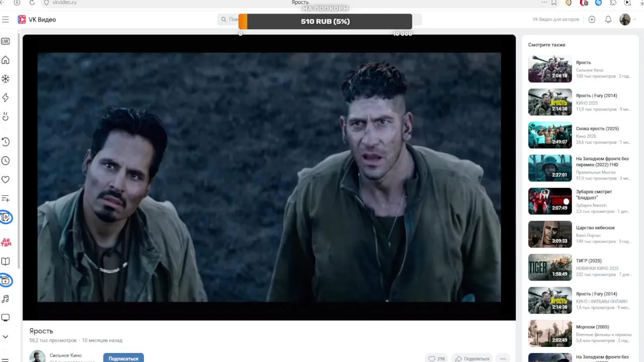This screenshot has height=362, width=644.
Task: Click channel name 'Зубарев Narezki'
Action: [591, 206]
